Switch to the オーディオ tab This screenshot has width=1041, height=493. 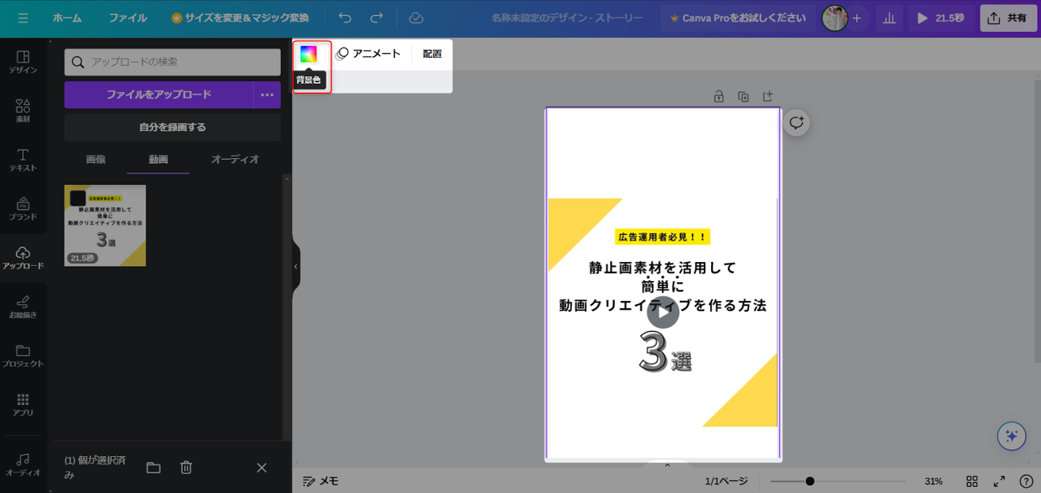[235, 159]
